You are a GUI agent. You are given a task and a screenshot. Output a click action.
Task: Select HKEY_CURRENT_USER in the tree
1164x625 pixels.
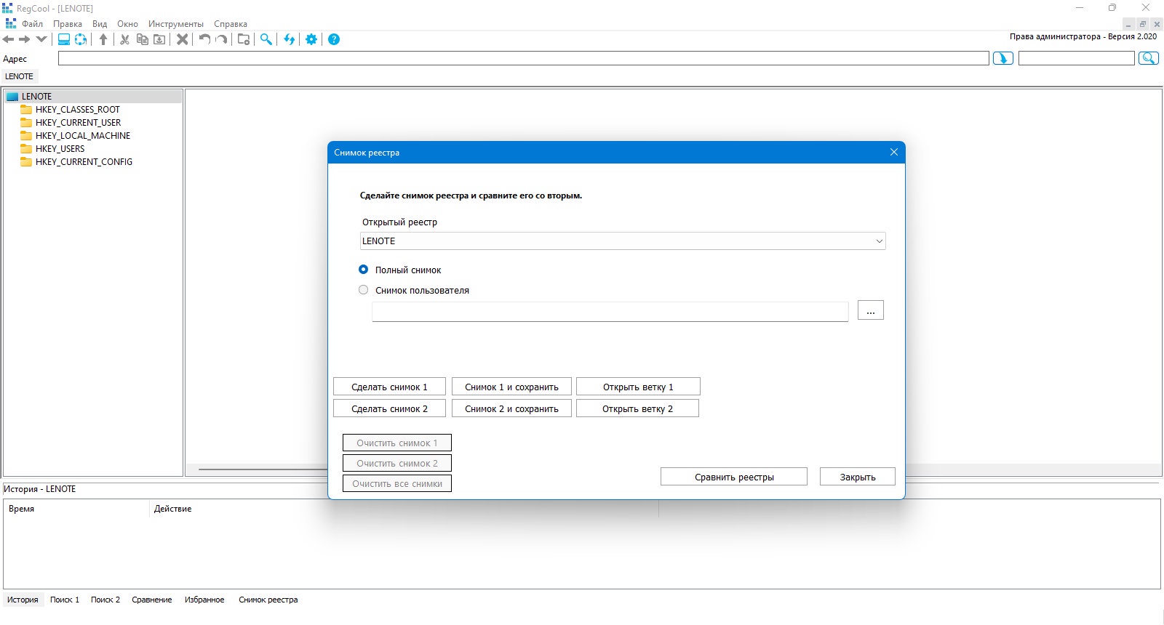click(x=78, y=123)
